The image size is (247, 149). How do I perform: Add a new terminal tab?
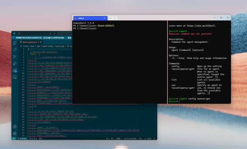(111, 18)
